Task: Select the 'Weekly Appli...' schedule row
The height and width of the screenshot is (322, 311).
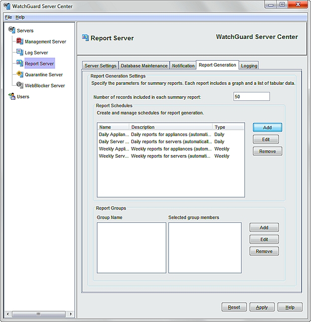Action: [171, 149]
